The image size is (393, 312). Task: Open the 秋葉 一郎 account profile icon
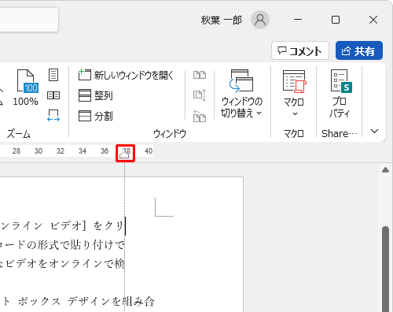(x=260, y=20)
